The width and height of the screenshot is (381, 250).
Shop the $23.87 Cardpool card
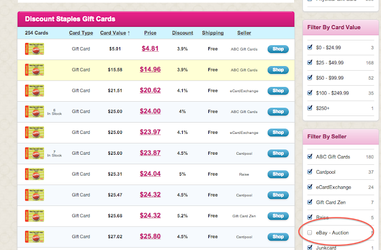tap(278, 154)
